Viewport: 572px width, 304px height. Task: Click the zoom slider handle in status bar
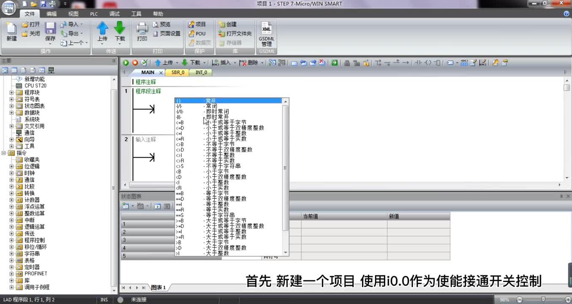coord(543,299)
